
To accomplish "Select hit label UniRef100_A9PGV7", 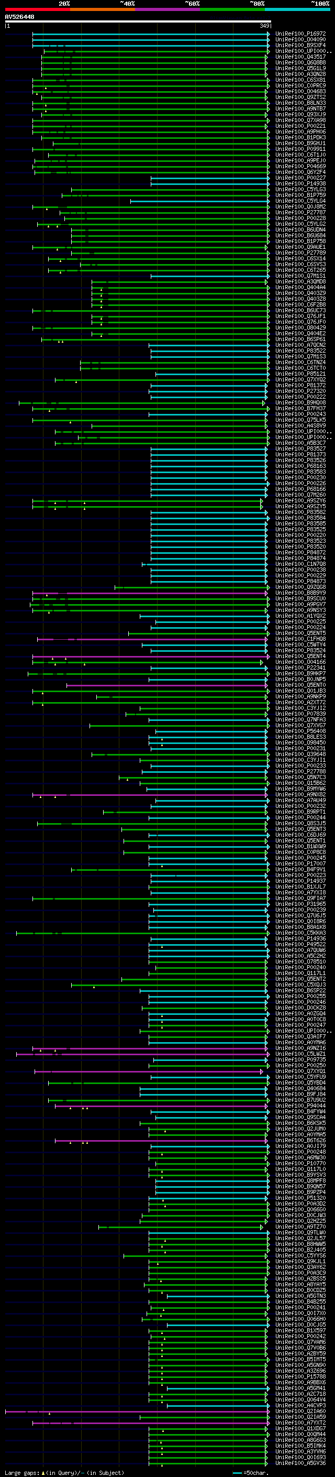I will [300, 604].
